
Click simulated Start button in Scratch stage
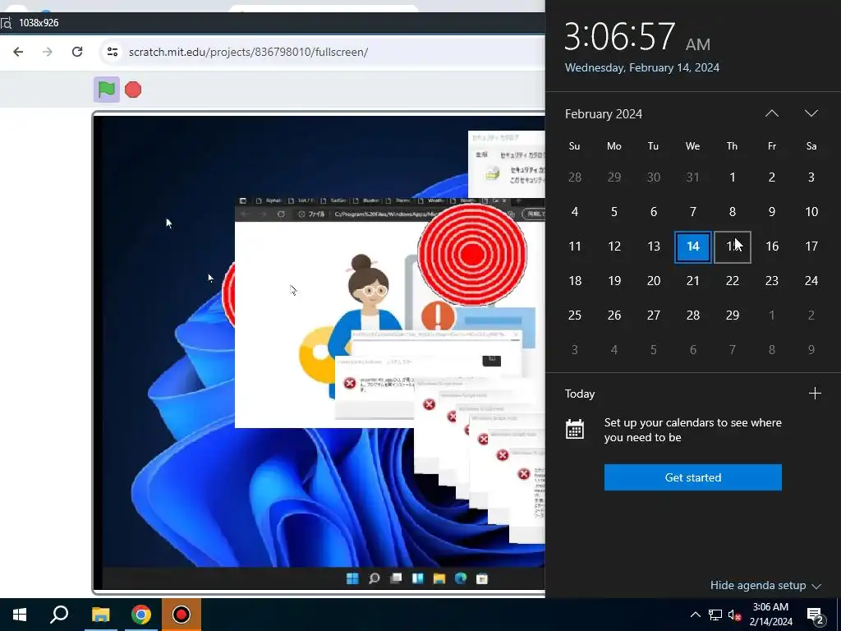[x=352, y=578]
